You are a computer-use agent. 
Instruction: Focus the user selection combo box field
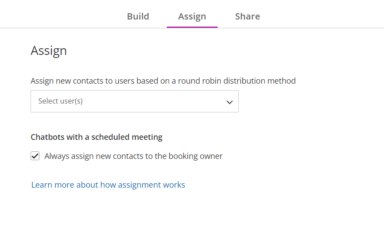coord(134,101)
